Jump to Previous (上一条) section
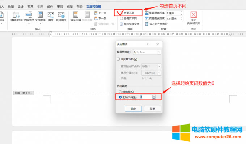 (101, 13)
